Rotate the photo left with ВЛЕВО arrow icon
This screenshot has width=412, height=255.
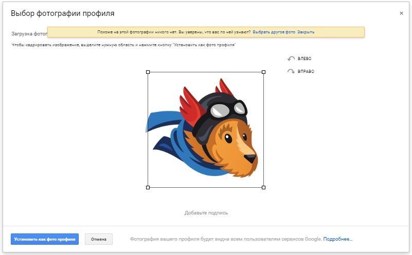tap(291, 58)
